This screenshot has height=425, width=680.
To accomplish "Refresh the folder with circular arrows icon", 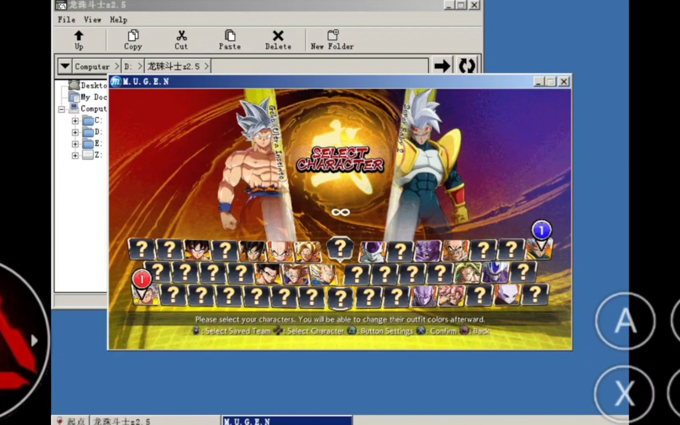I will (x=467, y=66).
